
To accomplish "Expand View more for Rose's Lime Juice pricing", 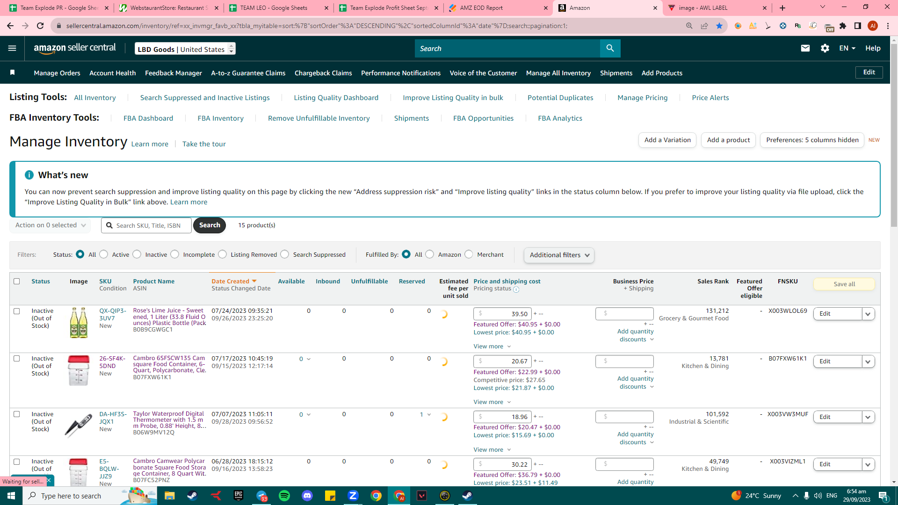I will (x=492, y=346).
